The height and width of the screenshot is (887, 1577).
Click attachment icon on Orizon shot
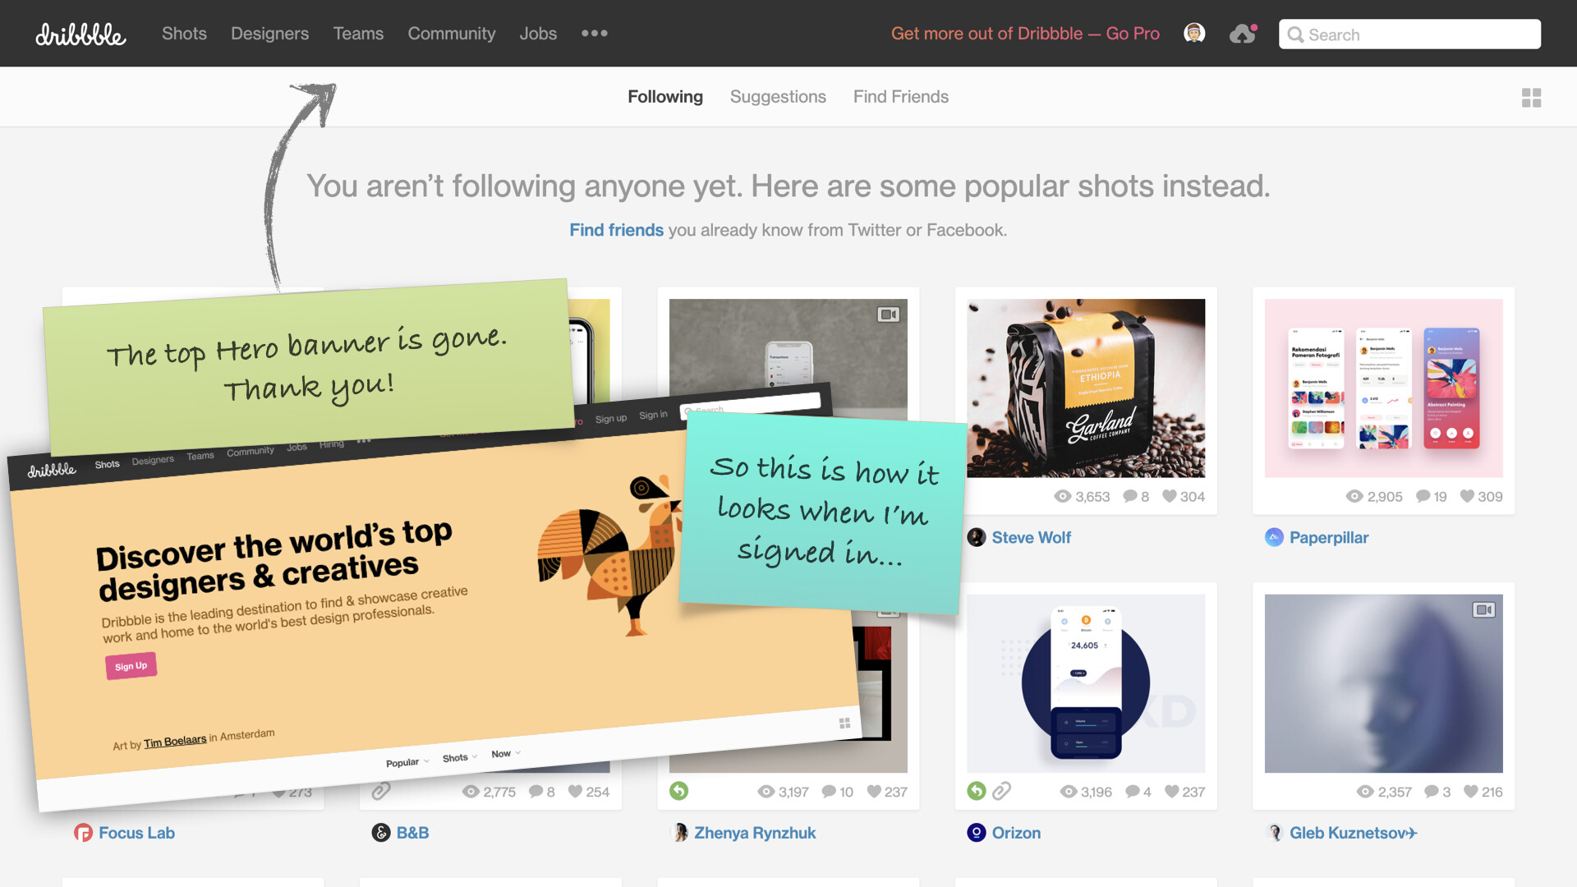click(1001, 791)
